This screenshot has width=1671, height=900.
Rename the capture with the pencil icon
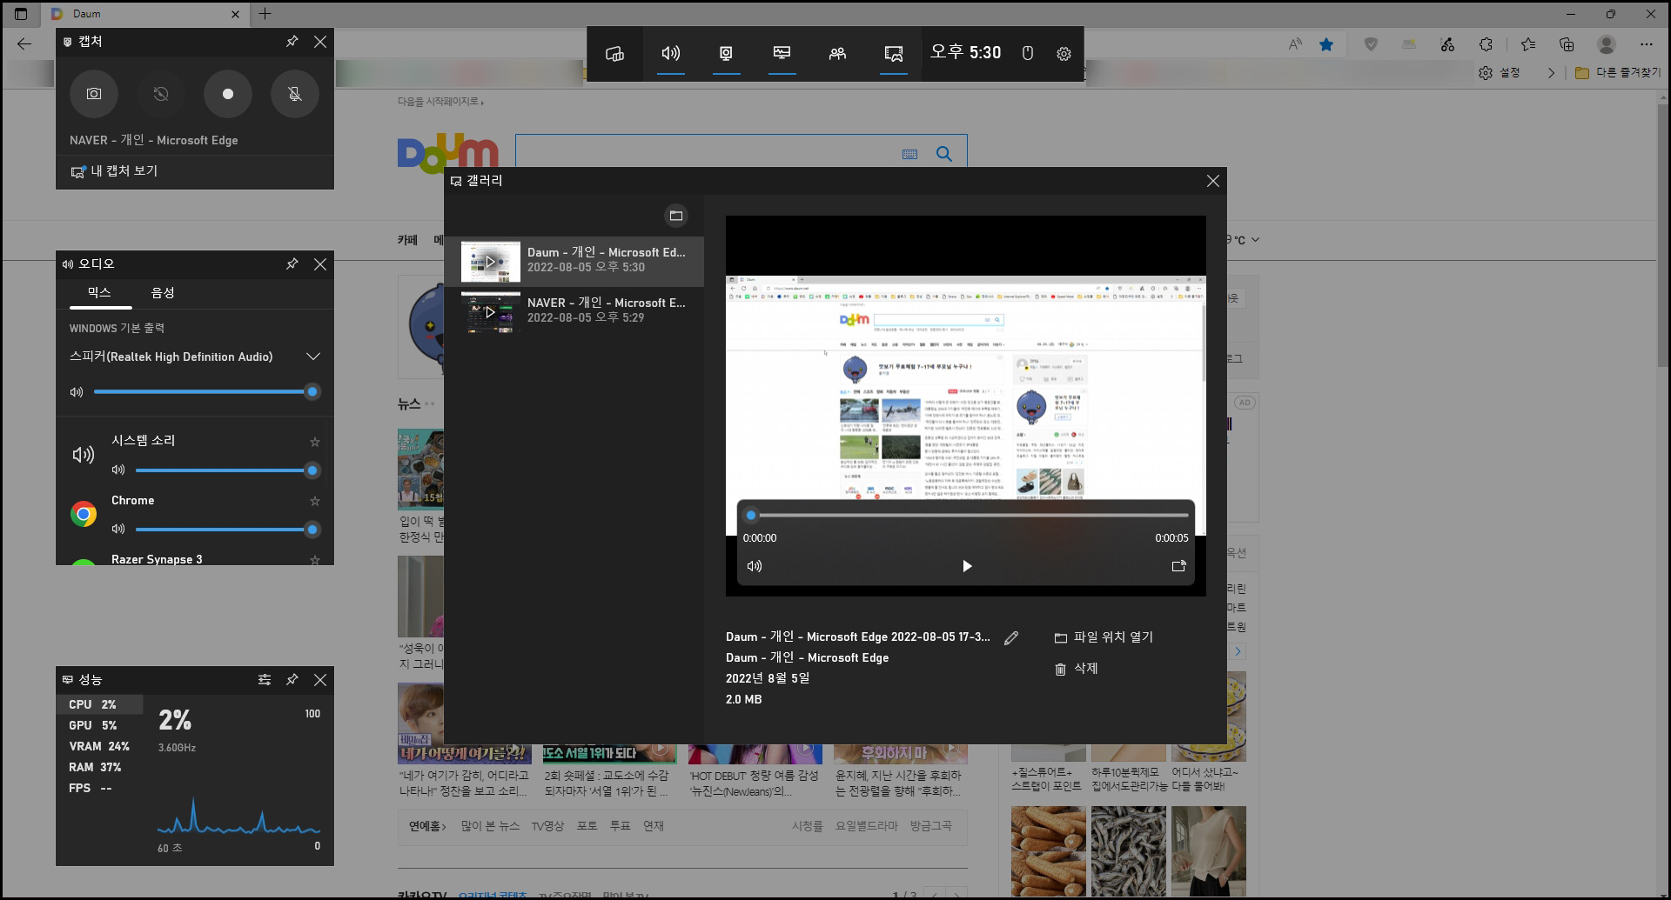pyautogui.click(x=1011, y=638)
